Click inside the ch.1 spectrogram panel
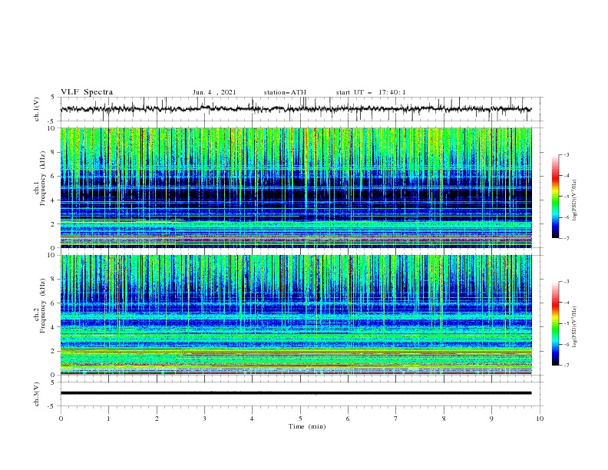 (x=296, y=187)
